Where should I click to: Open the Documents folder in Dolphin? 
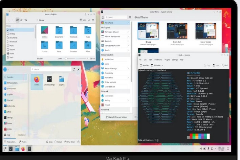point(59,31)
